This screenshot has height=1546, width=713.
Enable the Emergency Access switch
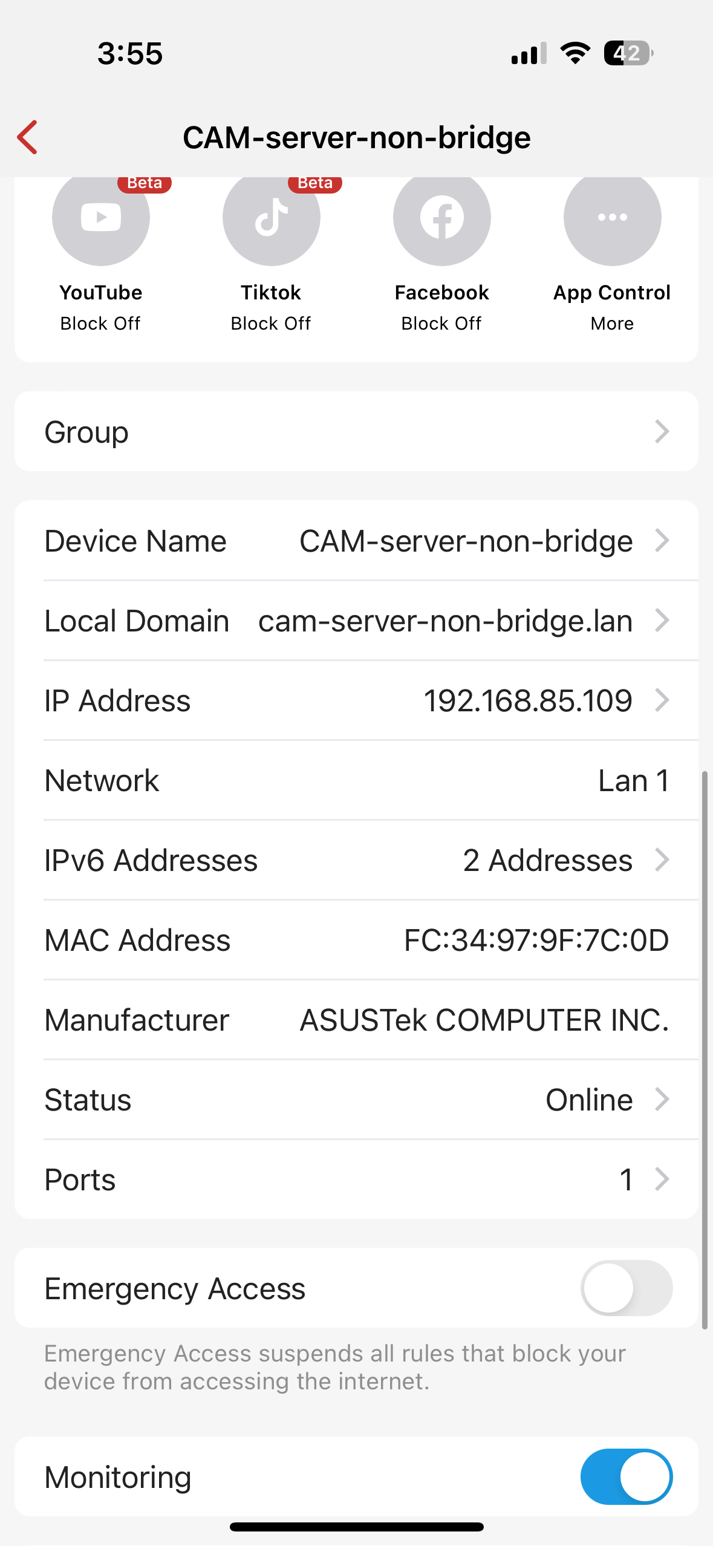click(627, 1288)
